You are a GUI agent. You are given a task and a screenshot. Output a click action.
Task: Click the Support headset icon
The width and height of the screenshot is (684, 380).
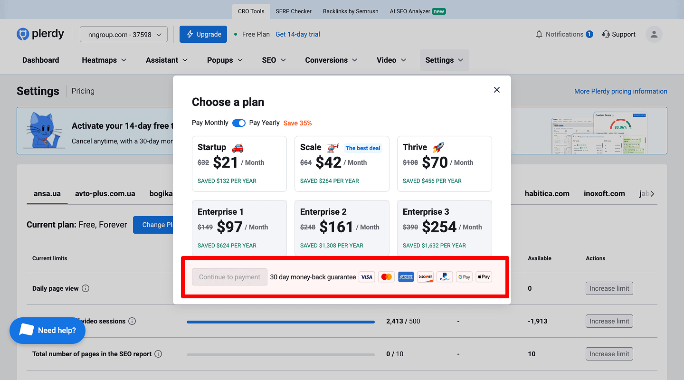(606, 34)
